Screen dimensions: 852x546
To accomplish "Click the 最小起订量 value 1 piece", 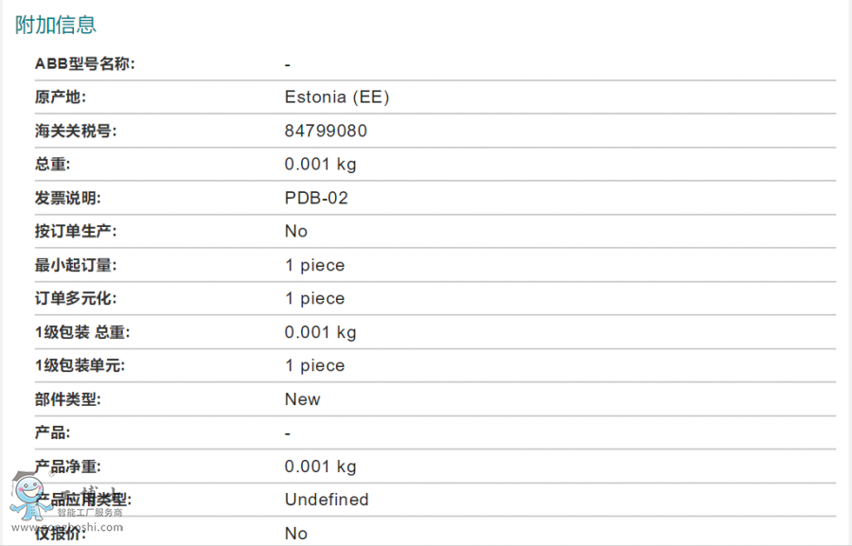I will [x=315, y=265].
